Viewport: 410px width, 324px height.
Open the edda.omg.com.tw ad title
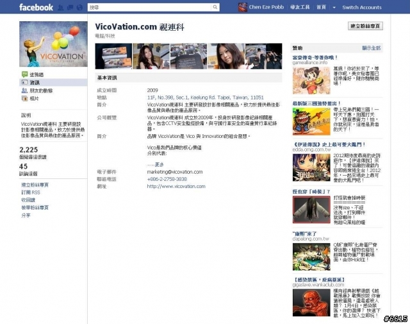329,144
